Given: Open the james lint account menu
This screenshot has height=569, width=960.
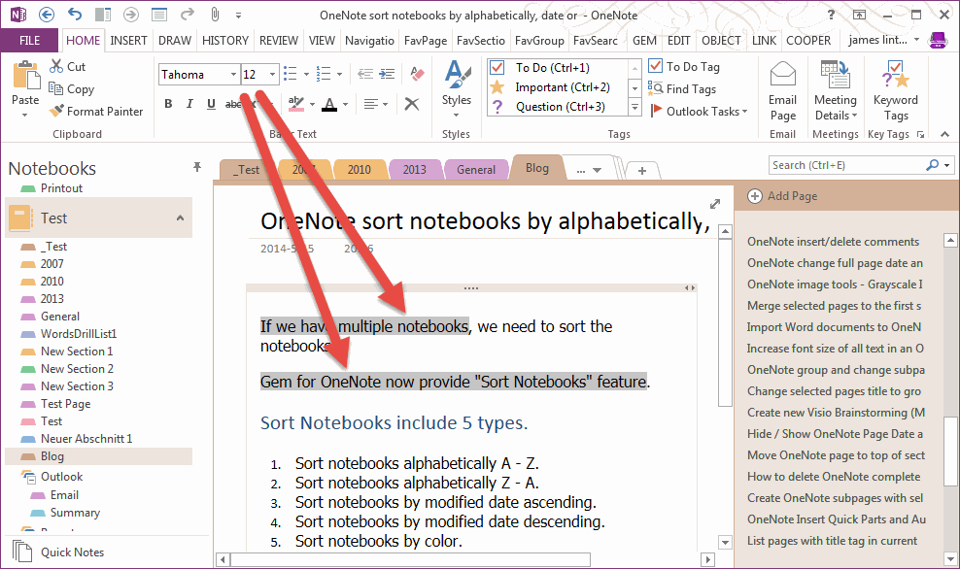Looking at the screenshot, I should pyautogui.click(x=883, y=40).
